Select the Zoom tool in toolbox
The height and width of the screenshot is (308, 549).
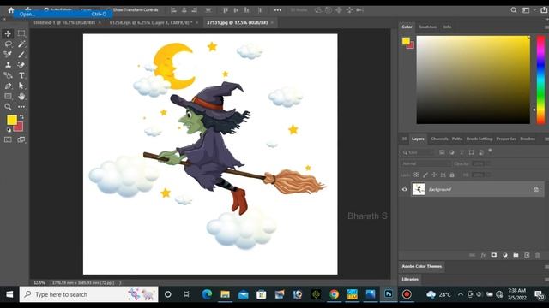[x=8, y=107]
